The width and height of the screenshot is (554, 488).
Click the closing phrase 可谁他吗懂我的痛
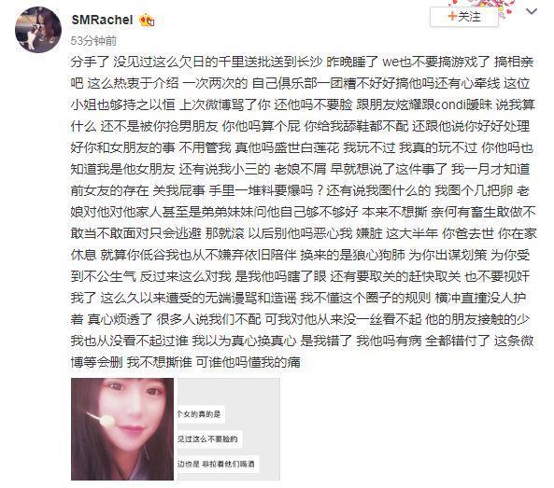tap(249, 362)
